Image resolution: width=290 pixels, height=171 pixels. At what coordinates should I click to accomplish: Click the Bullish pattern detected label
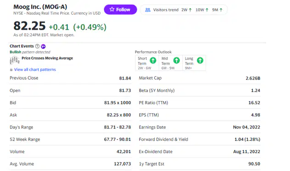tap(30, 52)
